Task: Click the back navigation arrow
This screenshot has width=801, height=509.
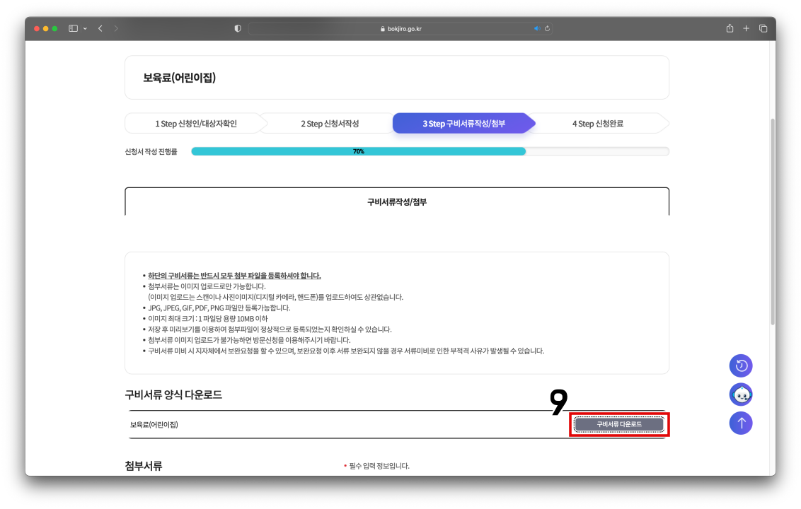Action: [99, 28]
